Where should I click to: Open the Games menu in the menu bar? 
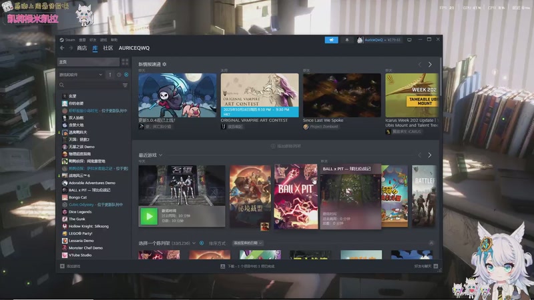pos(103,40)
